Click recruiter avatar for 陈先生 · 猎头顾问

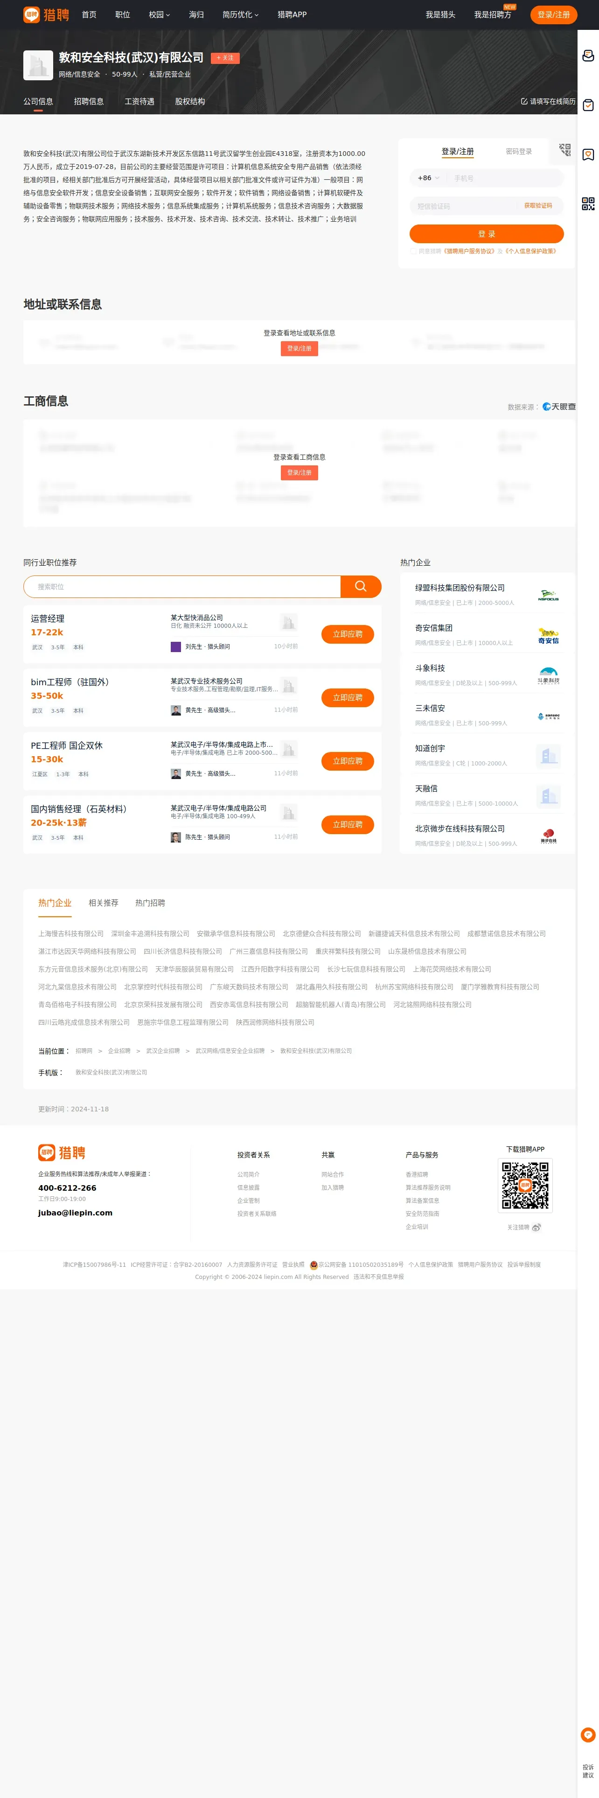176,837
